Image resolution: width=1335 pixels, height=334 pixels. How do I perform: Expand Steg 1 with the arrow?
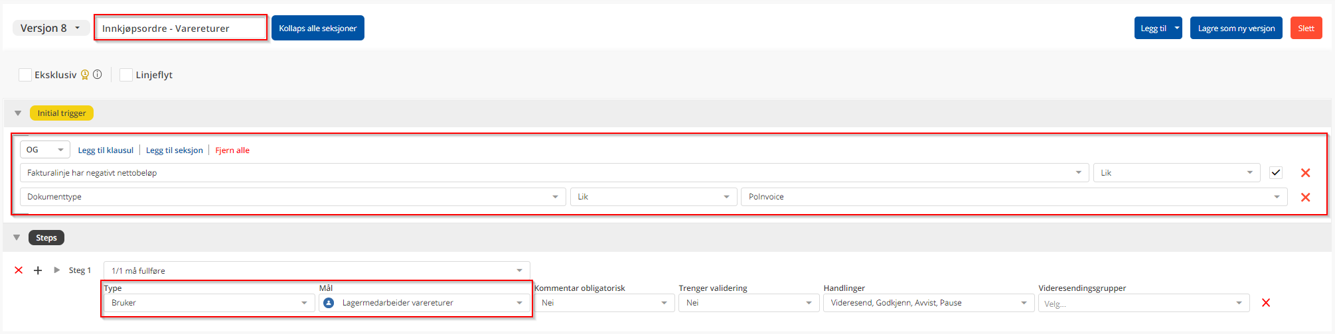(x=57, y=270)
